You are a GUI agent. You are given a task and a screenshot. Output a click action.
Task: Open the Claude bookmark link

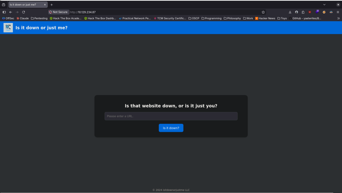pos(22,18)
